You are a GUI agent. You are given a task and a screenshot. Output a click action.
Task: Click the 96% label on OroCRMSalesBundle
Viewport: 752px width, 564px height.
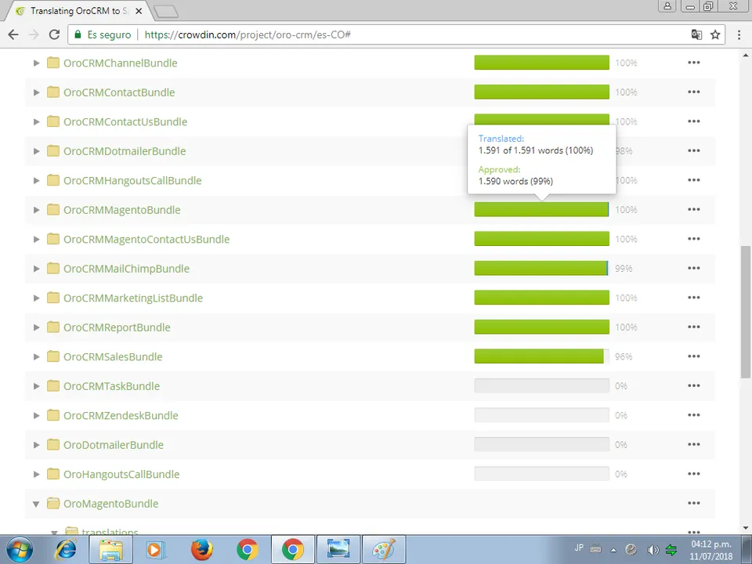tap(624, 357)
